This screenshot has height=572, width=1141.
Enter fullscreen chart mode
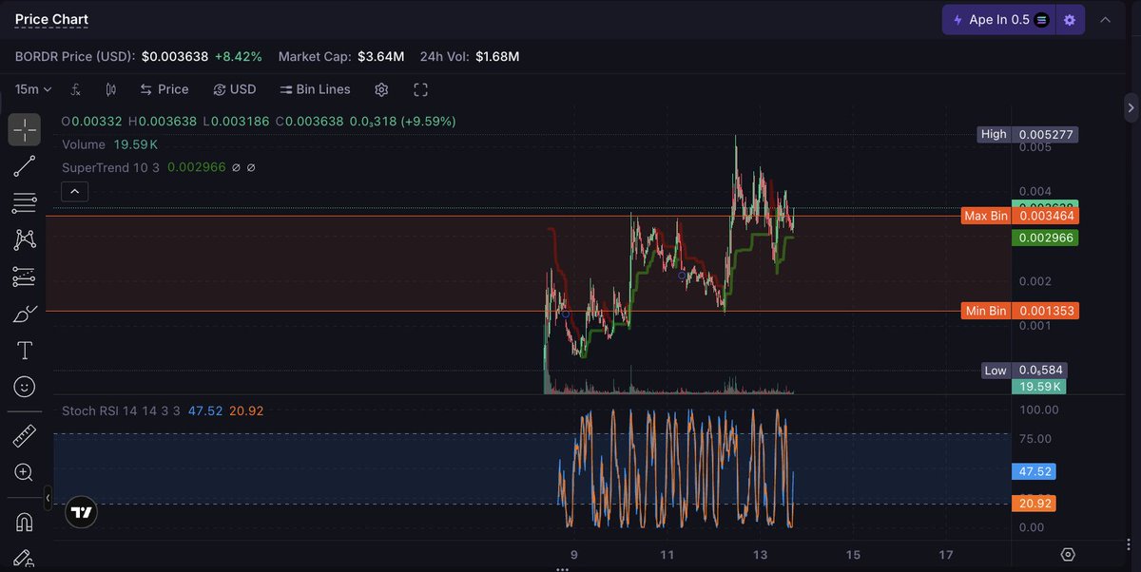pos(421,89)
